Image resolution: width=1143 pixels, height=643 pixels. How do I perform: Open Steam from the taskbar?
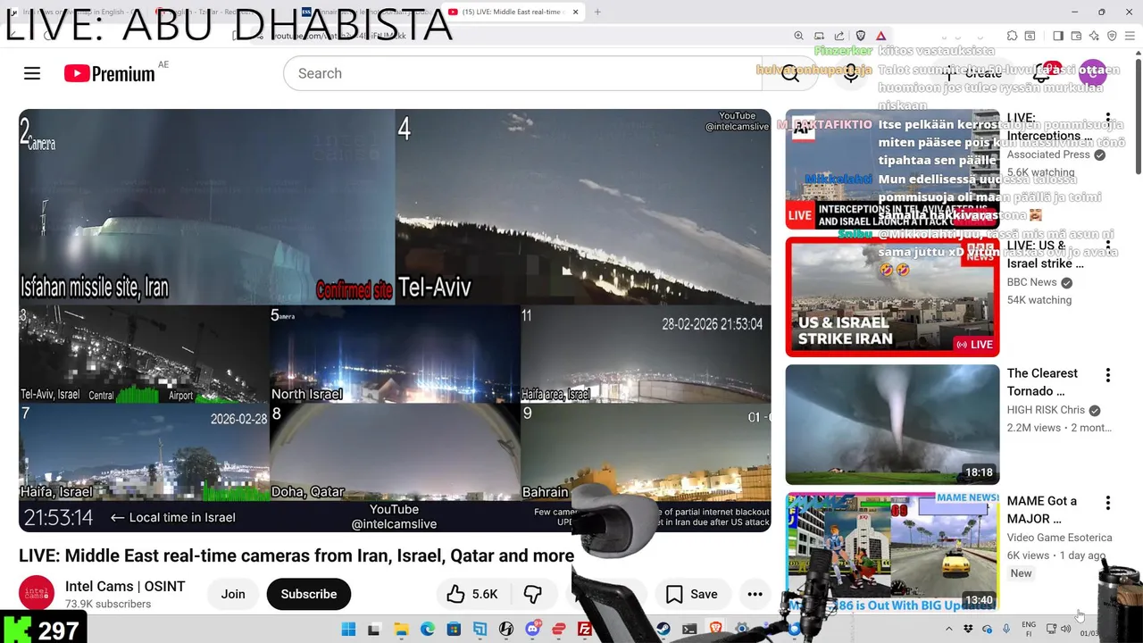click(x=664, y=629)
